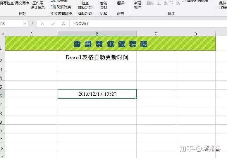Click cell with Excel表格自动更新时间
The width and height of the screenshot is (227, 158).
click(x=97, y=57)
